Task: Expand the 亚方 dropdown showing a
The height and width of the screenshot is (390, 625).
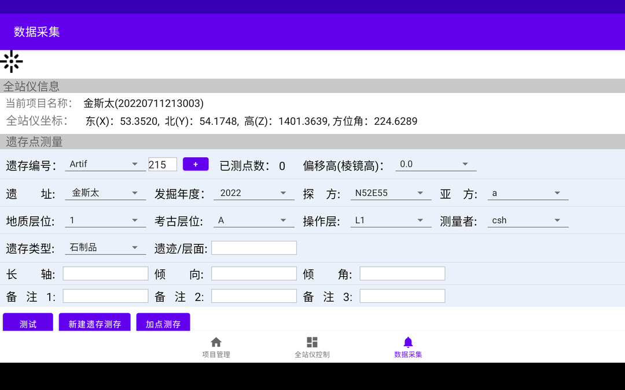Action: (x=528, y=193)
